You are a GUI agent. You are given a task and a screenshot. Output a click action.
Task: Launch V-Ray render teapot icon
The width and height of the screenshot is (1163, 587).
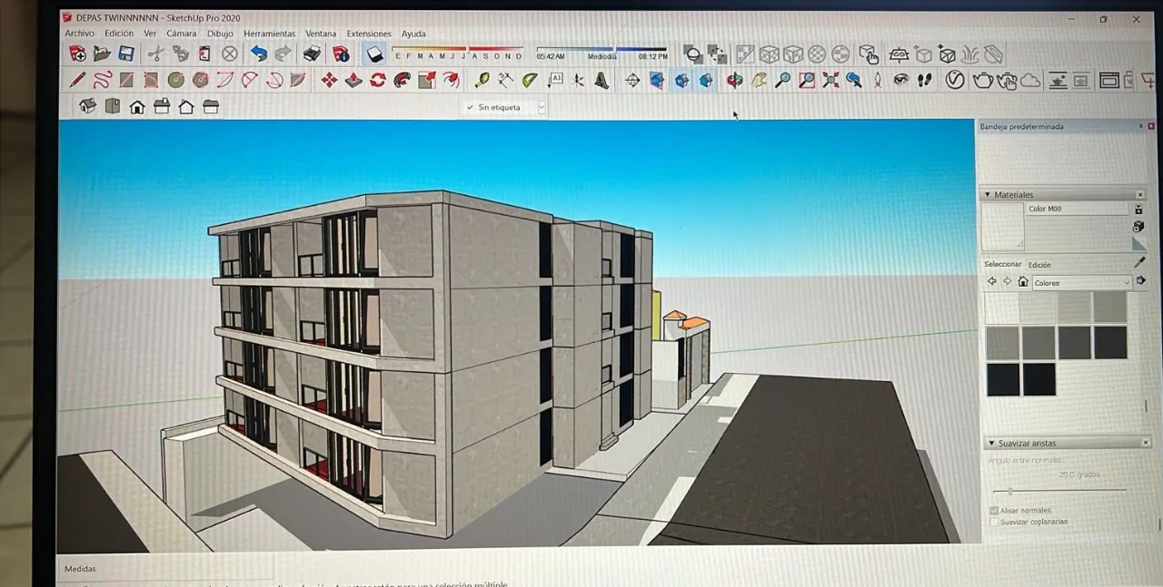point(982,81)
